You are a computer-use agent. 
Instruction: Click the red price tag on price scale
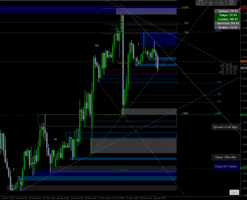pos(244,8)
